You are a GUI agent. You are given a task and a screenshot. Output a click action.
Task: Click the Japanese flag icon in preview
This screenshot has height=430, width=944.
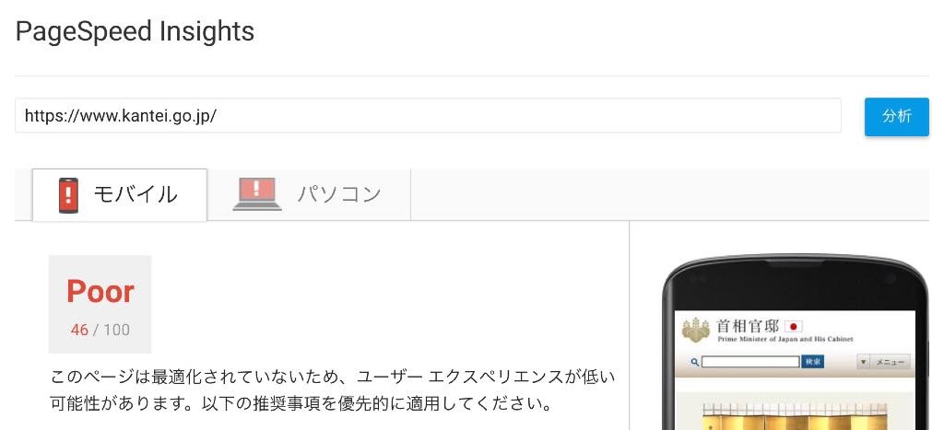[x=794, y=327]
